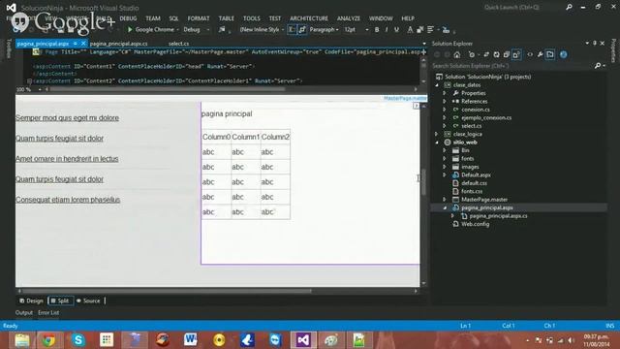This screenshot has width=620, height=349.
Task: Click Sync with Active Document icon
Action: point(486,54)
